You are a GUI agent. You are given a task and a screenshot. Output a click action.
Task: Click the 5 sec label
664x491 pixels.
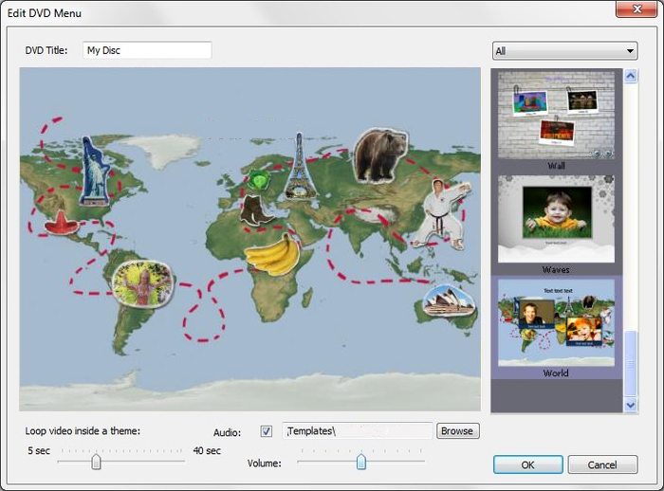(x=39, y=451)
